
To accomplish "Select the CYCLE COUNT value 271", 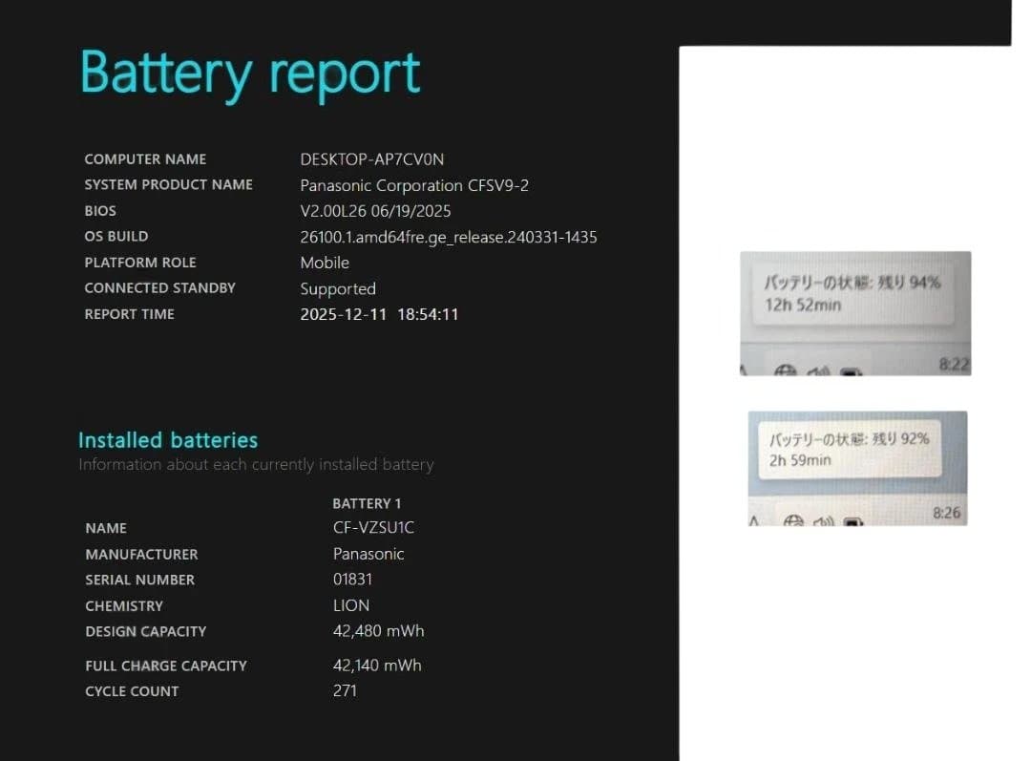I will tap(346, 690).
